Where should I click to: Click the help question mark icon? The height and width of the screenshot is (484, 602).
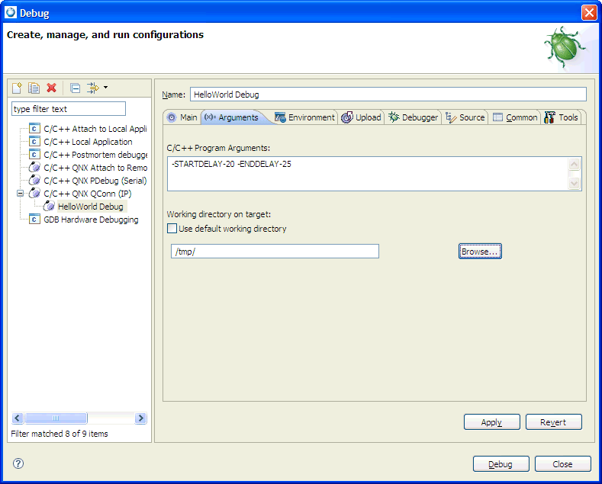click(18, 463)
